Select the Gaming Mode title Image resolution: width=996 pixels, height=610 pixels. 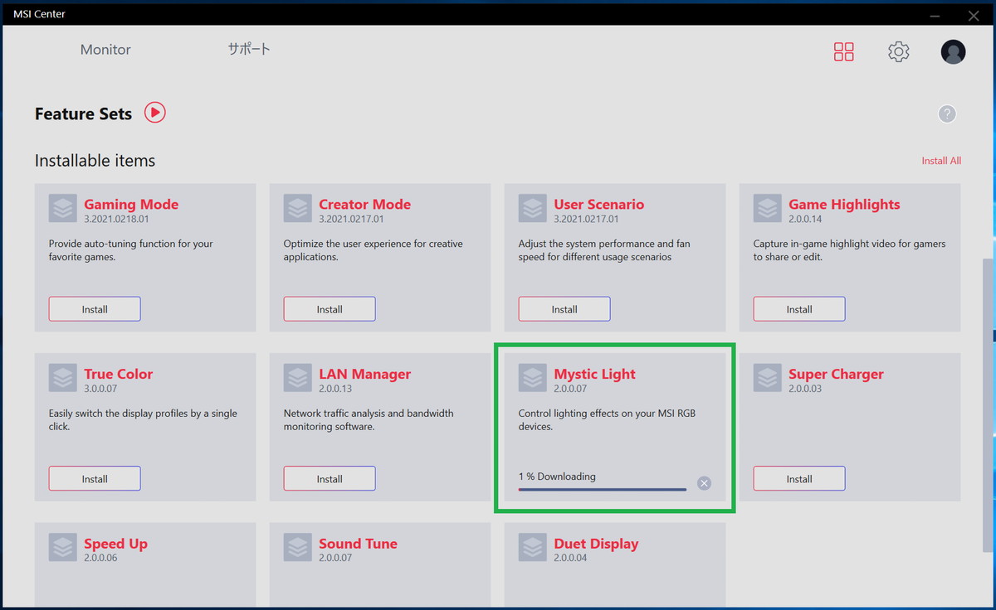click(131, 204)
